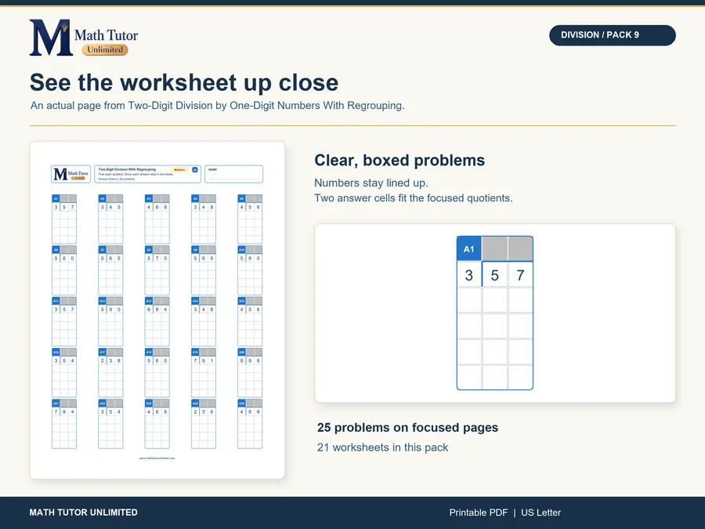Click problem A15 on the worksheet page

click(250, 321)
